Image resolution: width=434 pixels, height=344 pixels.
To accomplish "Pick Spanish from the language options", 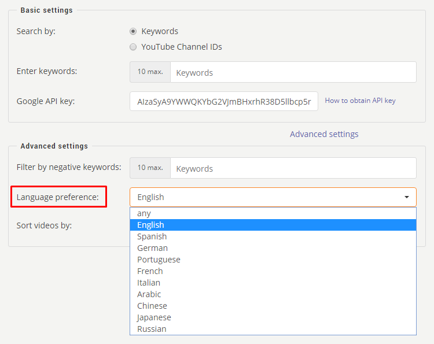I will [x=273, y=236].
